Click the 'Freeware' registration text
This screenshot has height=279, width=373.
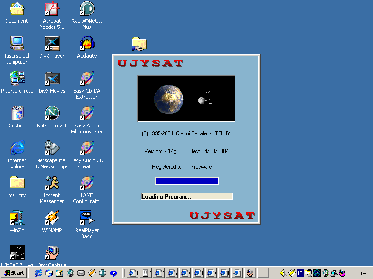201,167
